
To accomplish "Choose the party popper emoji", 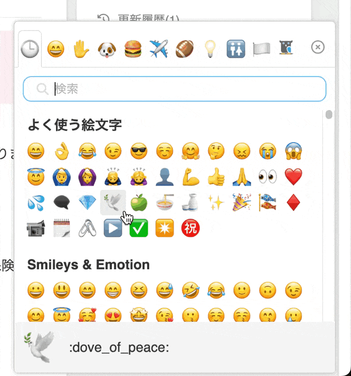I will (242, 203).
